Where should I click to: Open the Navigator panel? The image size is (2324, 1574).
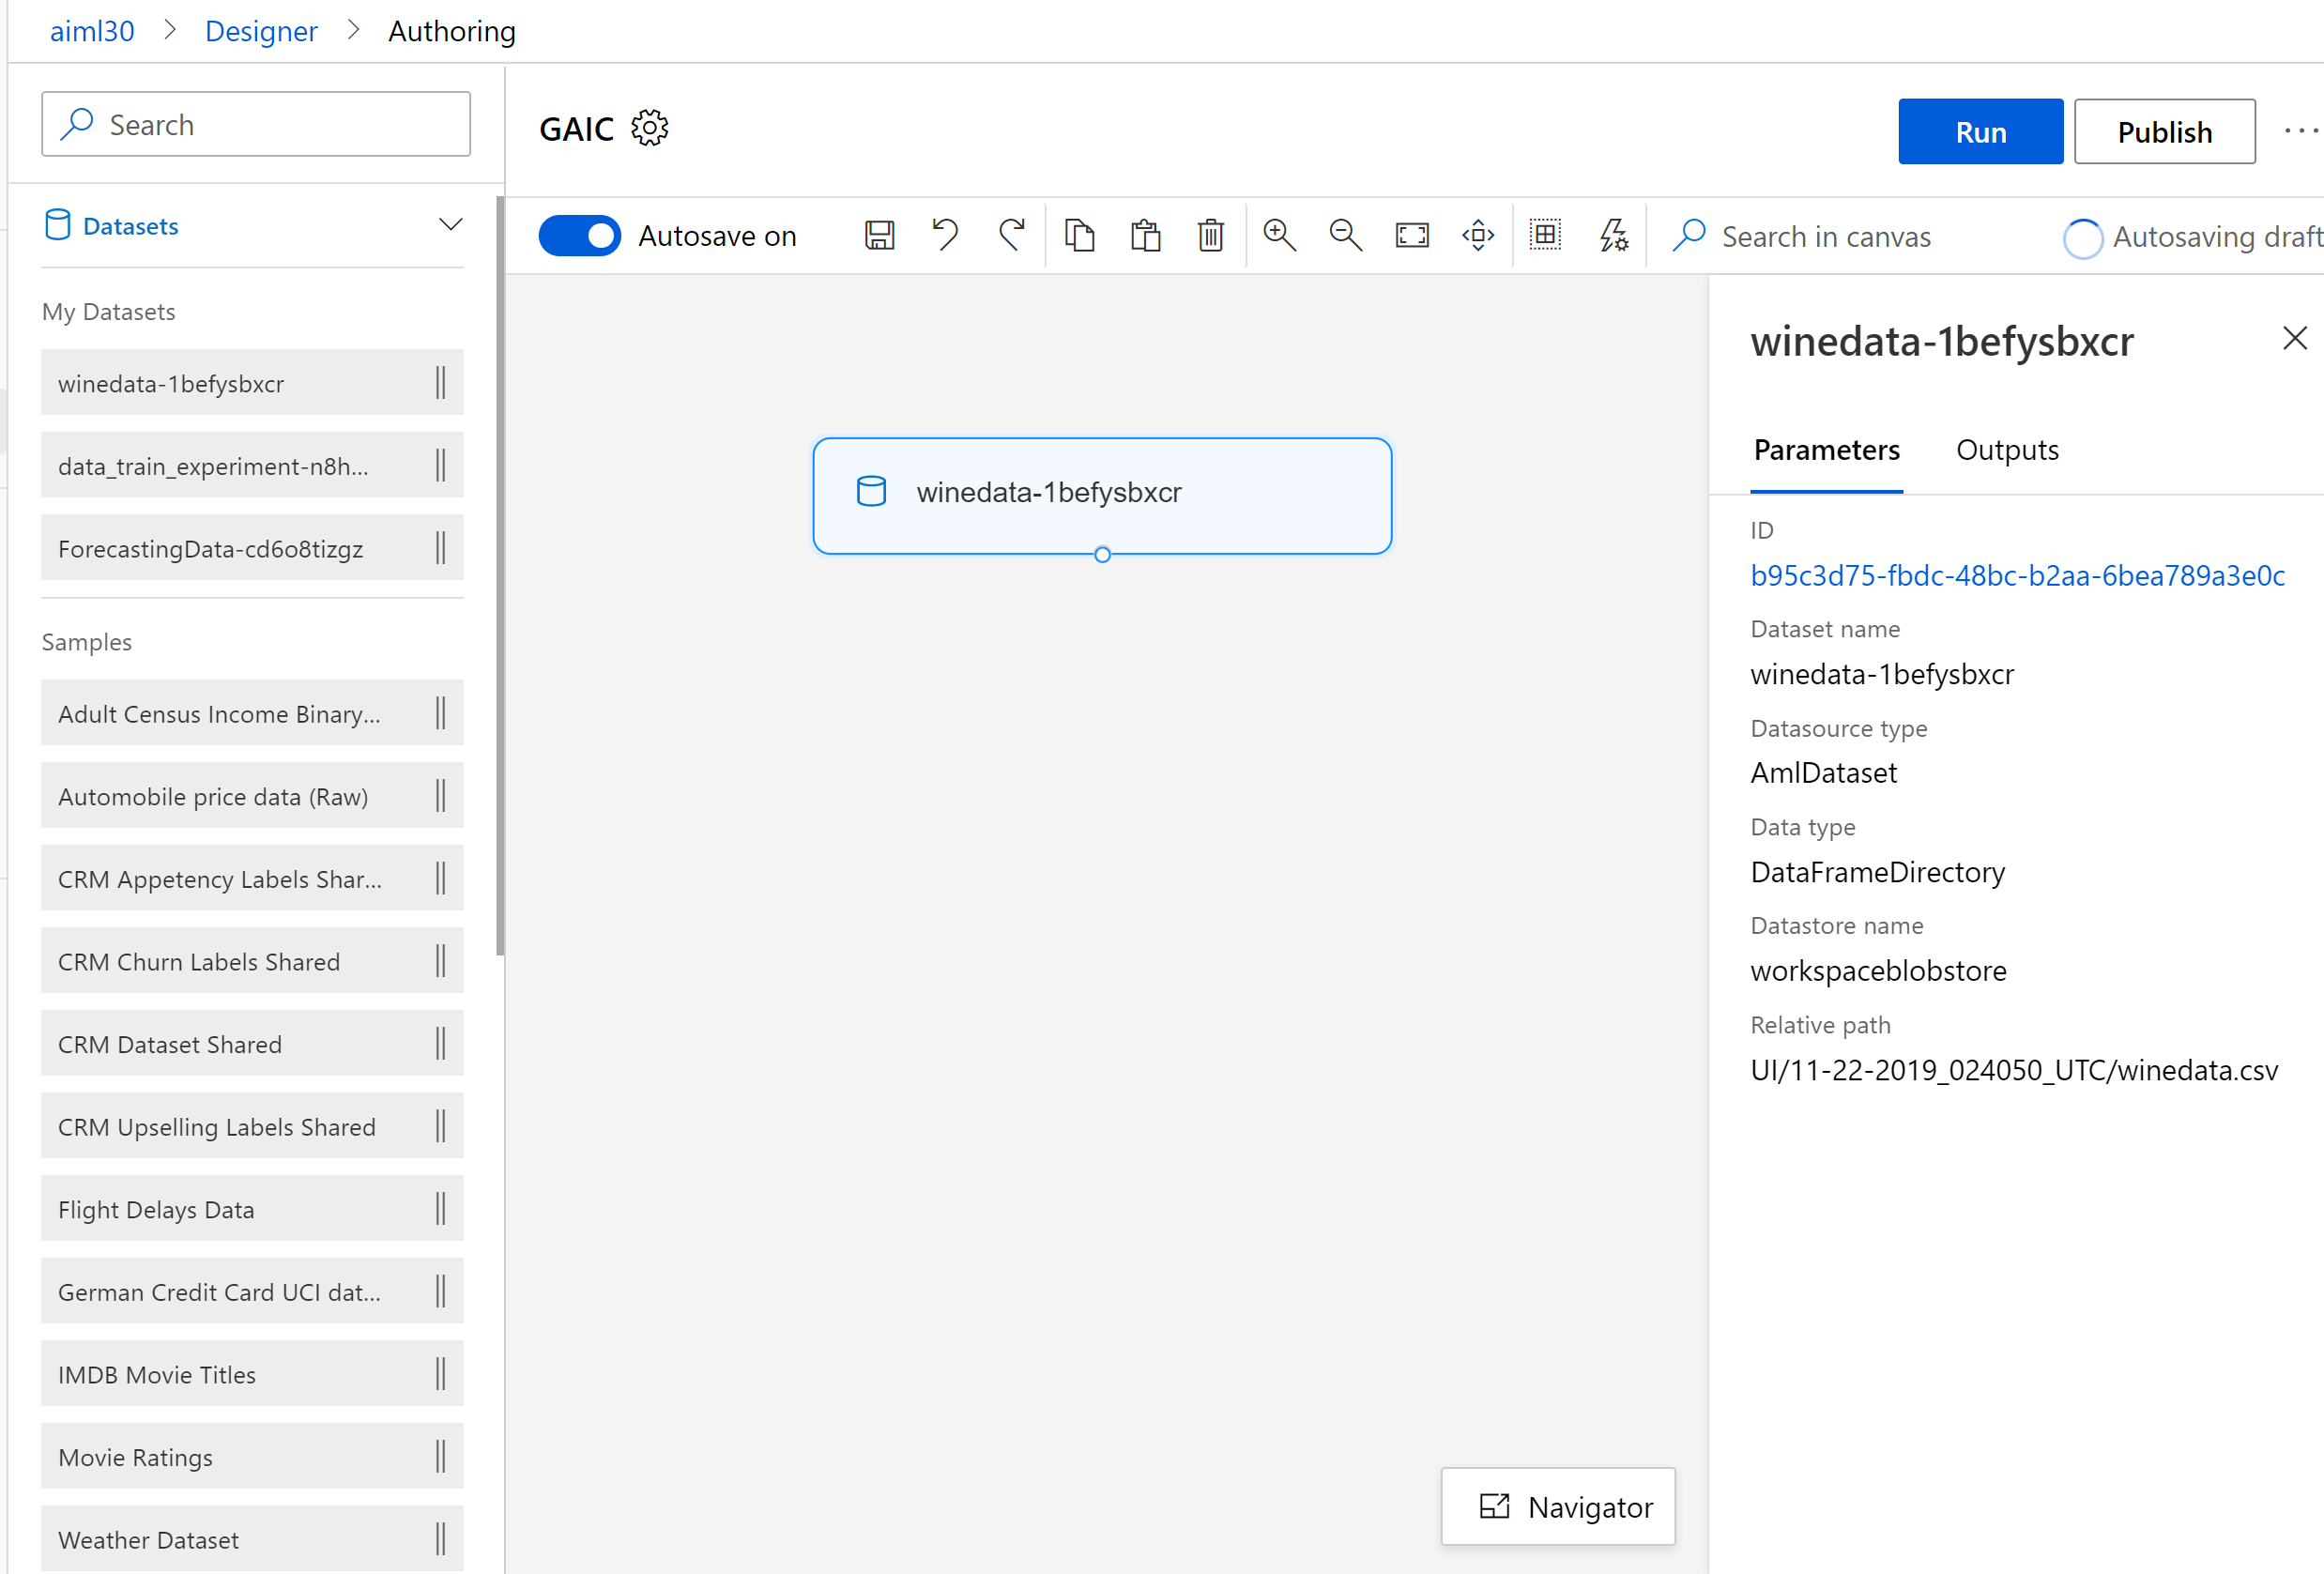pos(1557,1506)
